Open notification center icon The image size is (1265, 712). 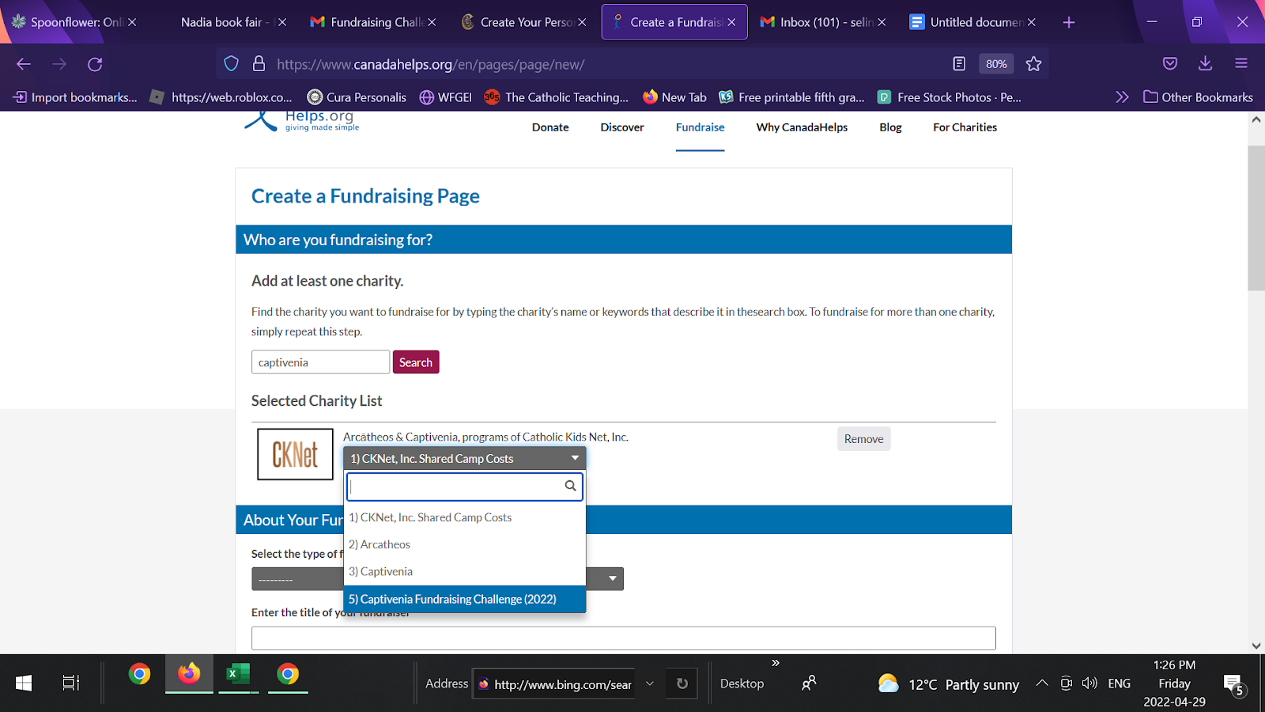tap(1234, 685)
